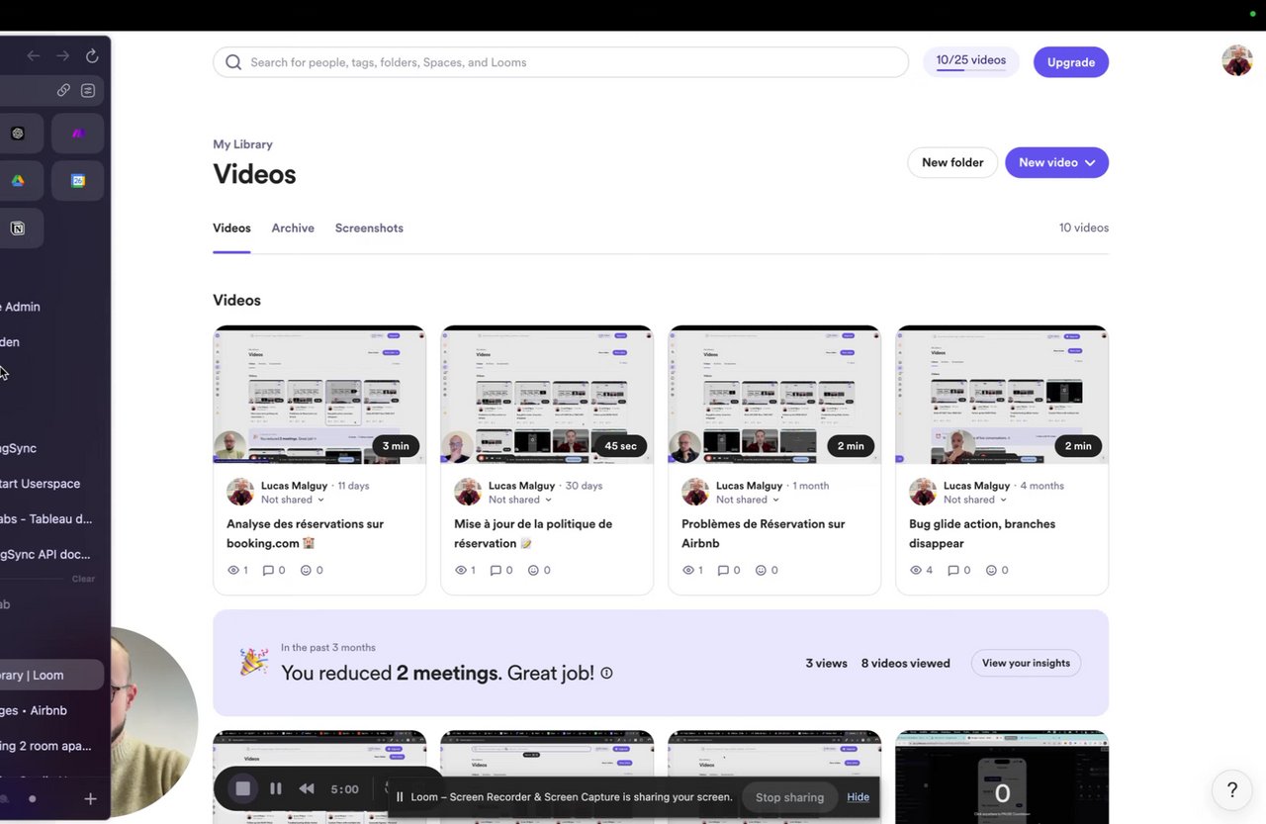
Task: Click the Upgrade button
Action: pos(1071,62)
